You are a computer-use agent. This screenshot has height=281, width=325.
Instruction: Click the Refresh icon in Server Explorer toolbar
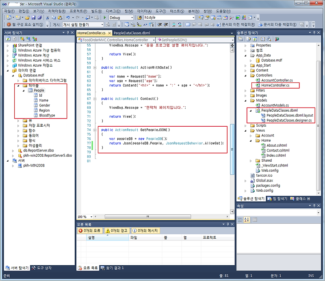click(8, 39)
